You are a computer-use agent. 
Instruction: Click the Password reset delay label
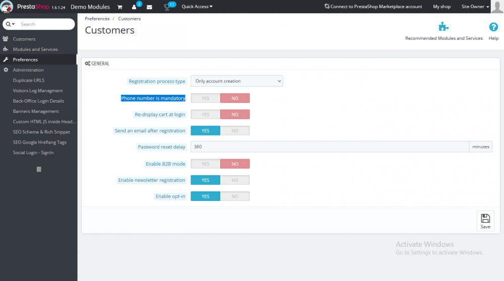[x=162, y=147]
